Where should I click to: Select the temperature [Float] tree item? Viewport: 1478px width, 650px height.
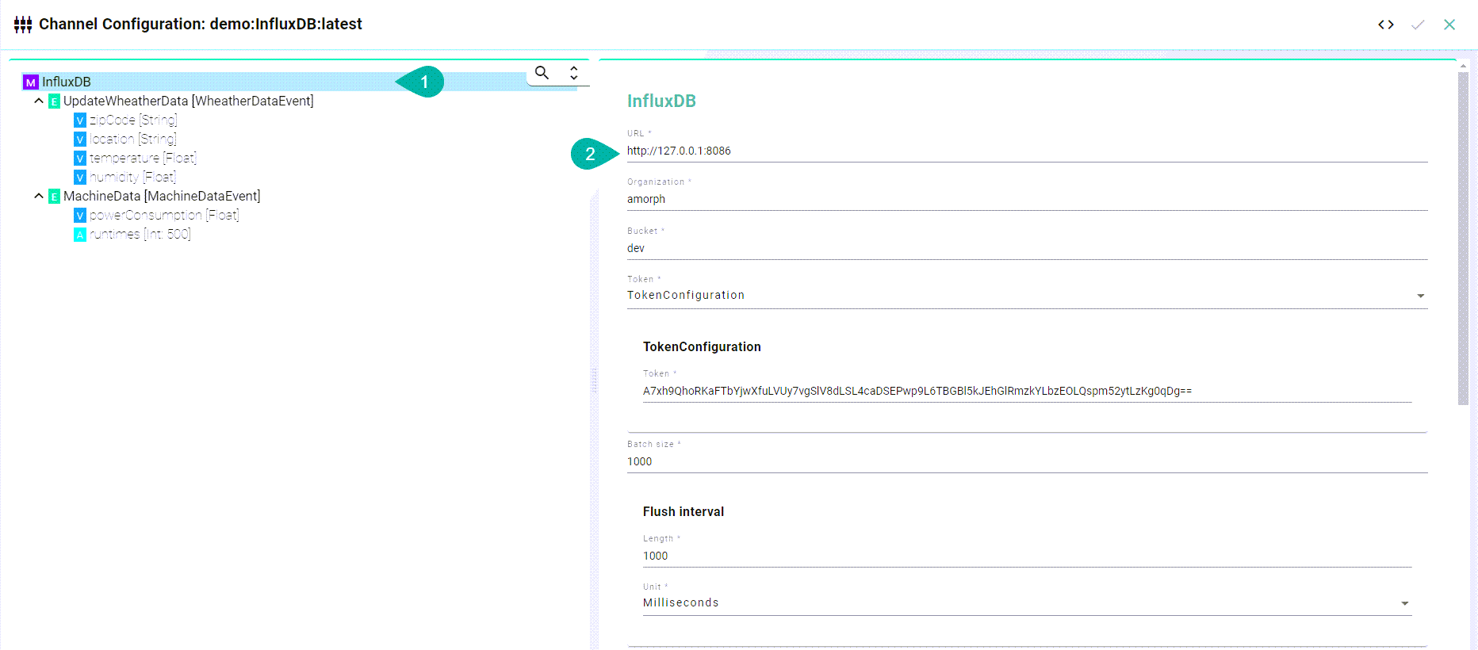(143, 159)
